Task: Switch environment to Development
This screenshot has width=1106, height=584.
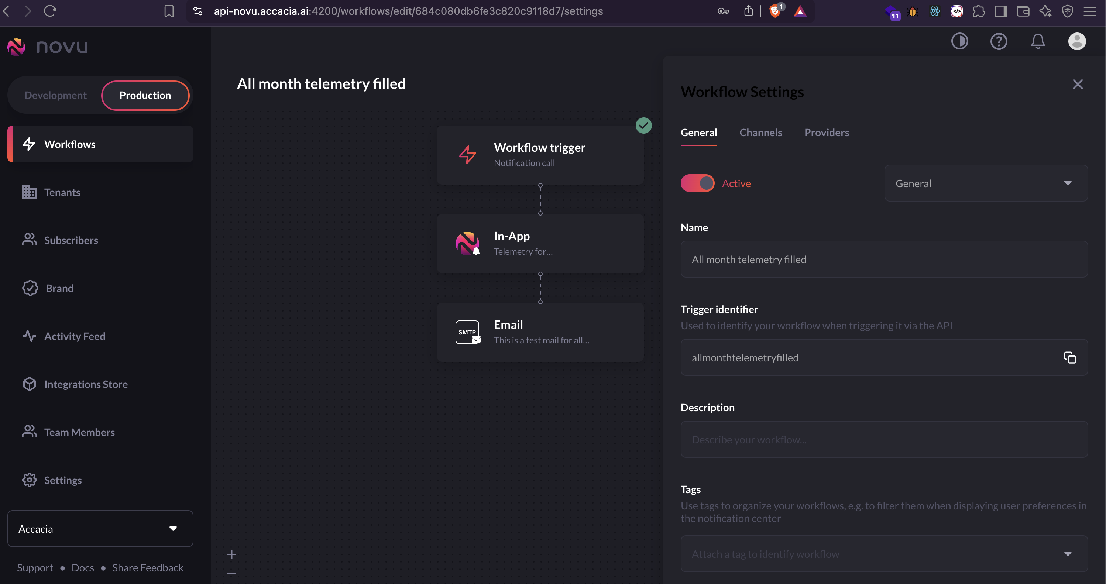Action: pyautogui.click(x=55, y=95)
